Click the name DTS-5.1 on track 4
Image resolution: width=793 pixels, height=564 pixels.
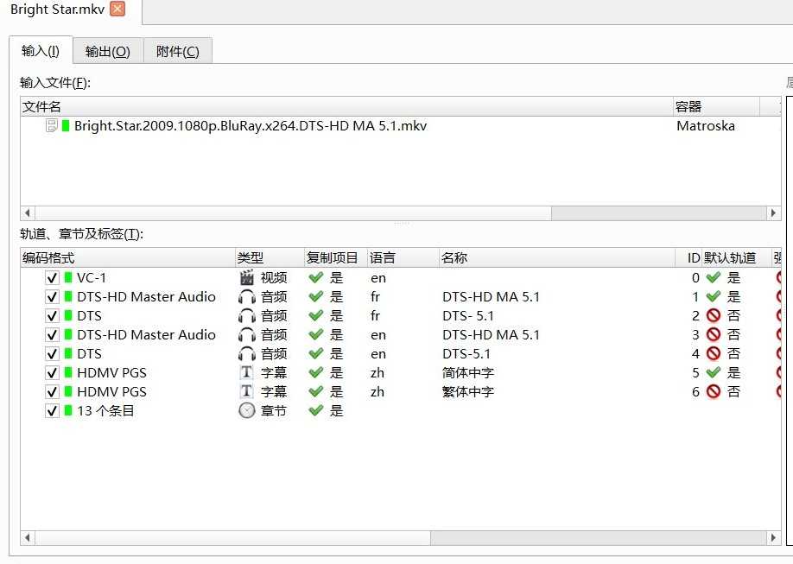point(466,353)
